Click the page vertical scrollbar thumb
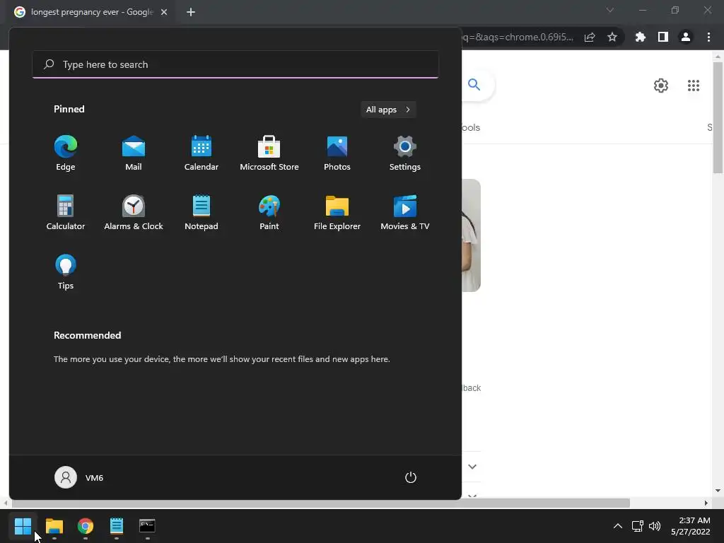Viewport: 724px width, 543px height. [718, 118]
